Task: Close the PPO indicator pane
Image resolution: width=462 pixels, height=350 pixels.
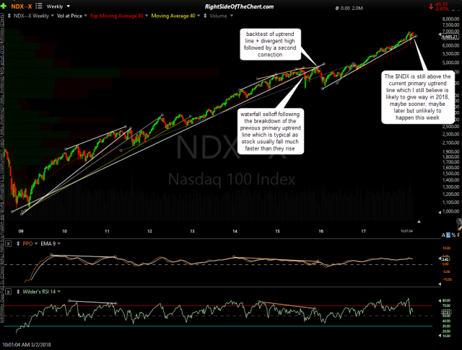Action: [8, 243]
